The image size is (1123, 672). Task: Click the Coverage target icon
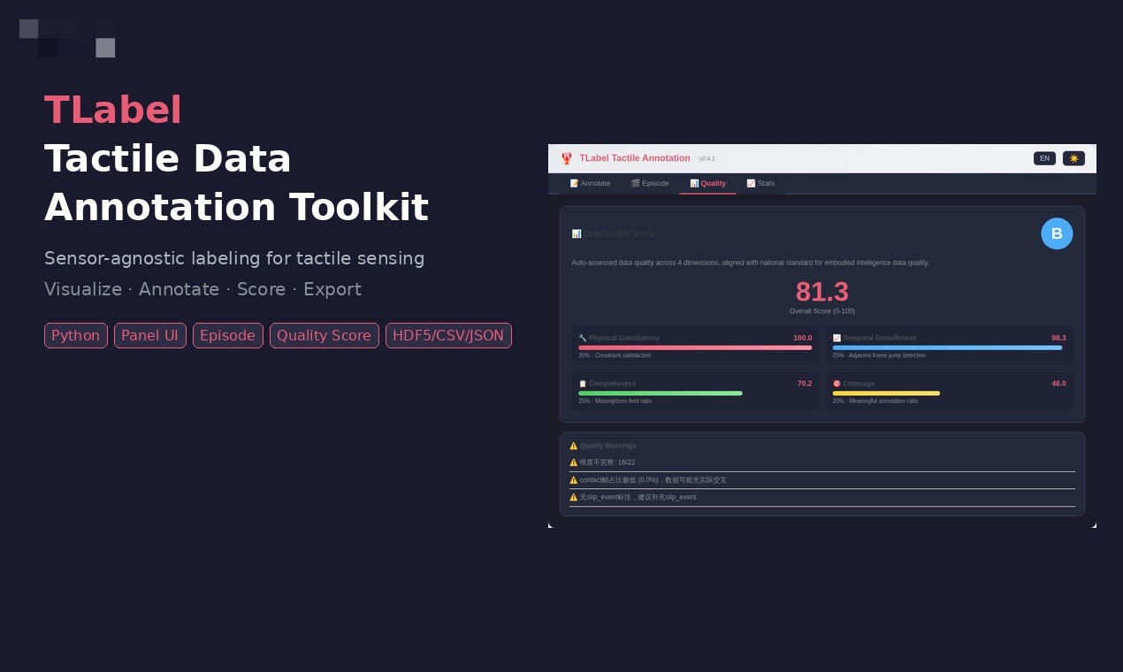click(837, 384)
